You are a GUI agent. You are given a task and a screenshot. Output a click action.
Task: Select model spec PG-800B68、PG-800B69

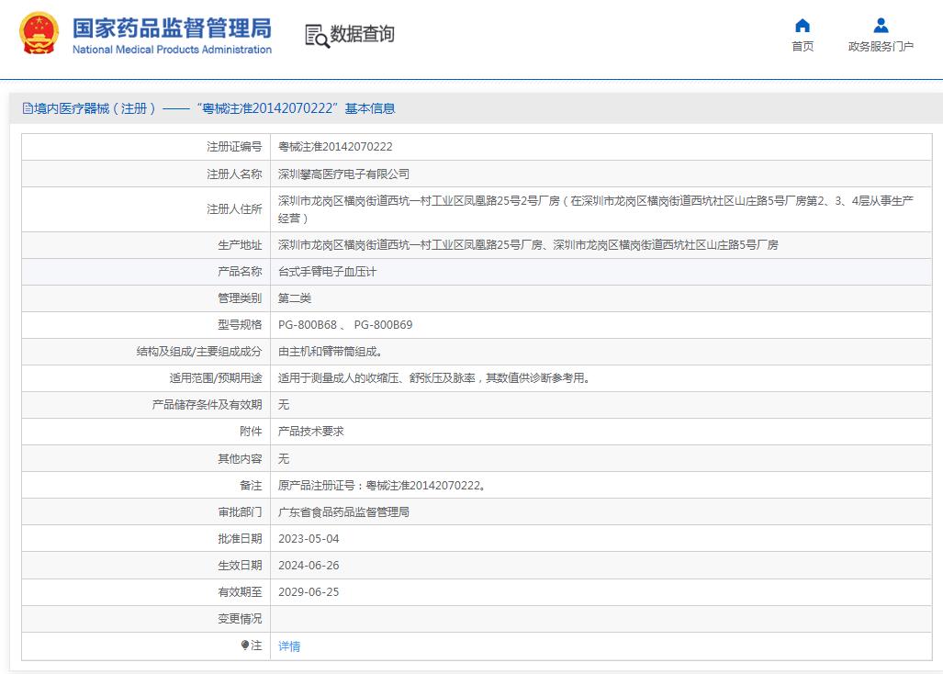(345, 325)
